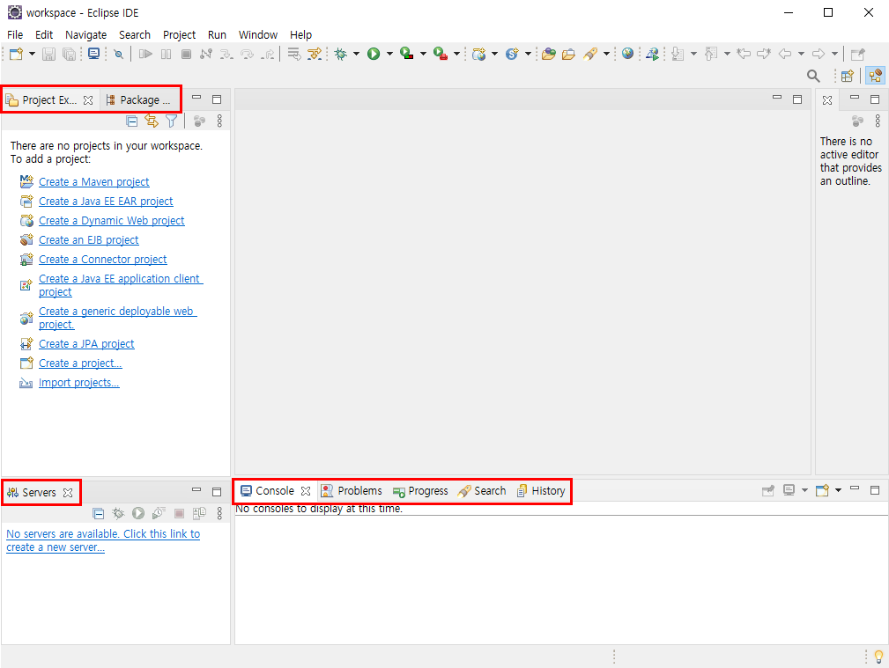The height and width of the screenshot is (668, 889).
Task: Open the Debug dropdown arrow
Action: [356, 54]
